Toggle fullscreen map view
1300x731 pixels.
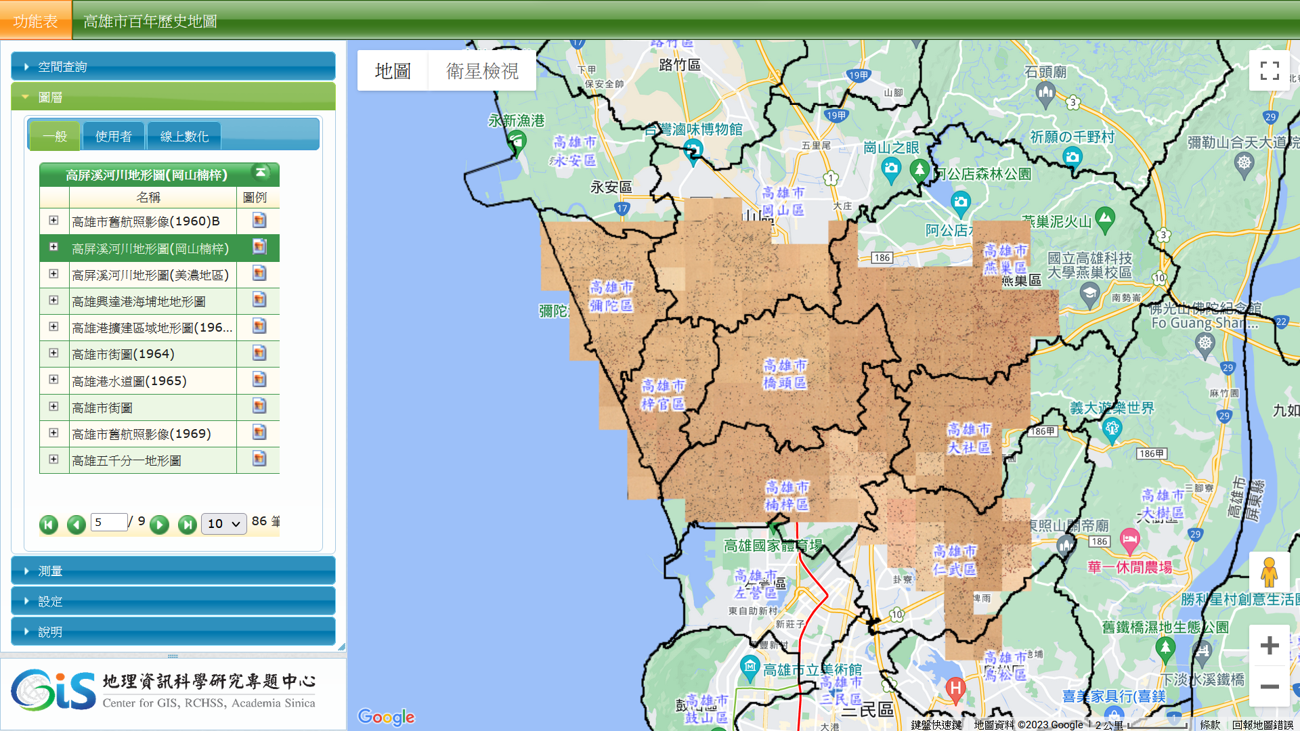(1269, 70)
